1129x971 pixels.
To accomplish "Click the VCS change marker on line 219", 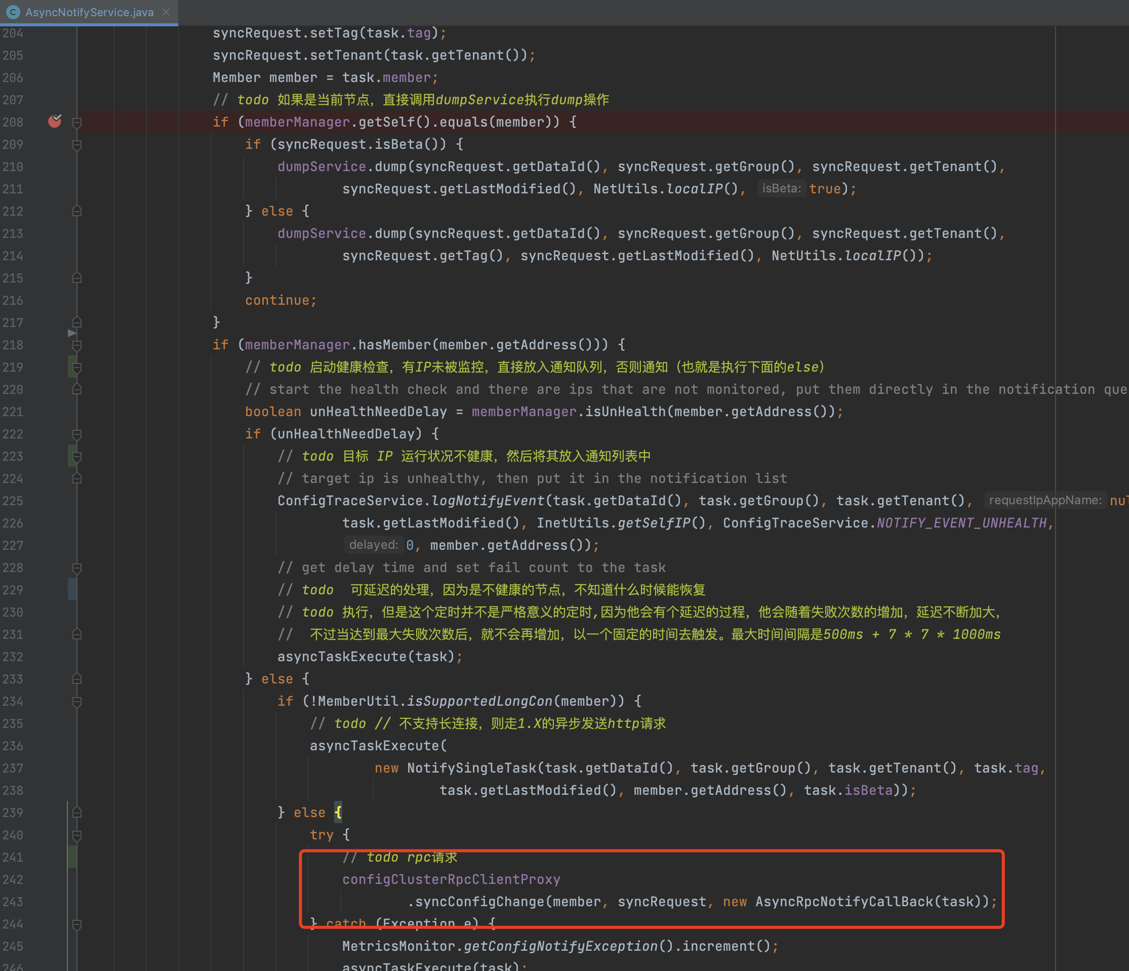I will (x=71, y=367).
